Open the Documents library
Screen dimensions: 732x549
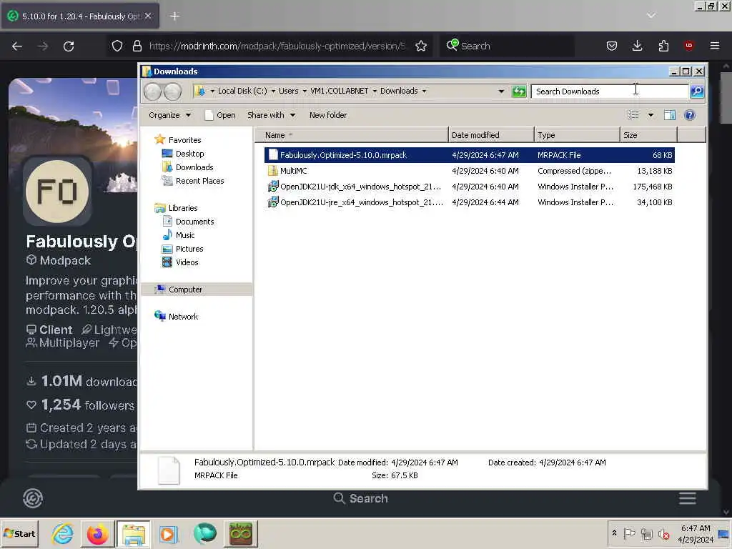coord(194,222)
